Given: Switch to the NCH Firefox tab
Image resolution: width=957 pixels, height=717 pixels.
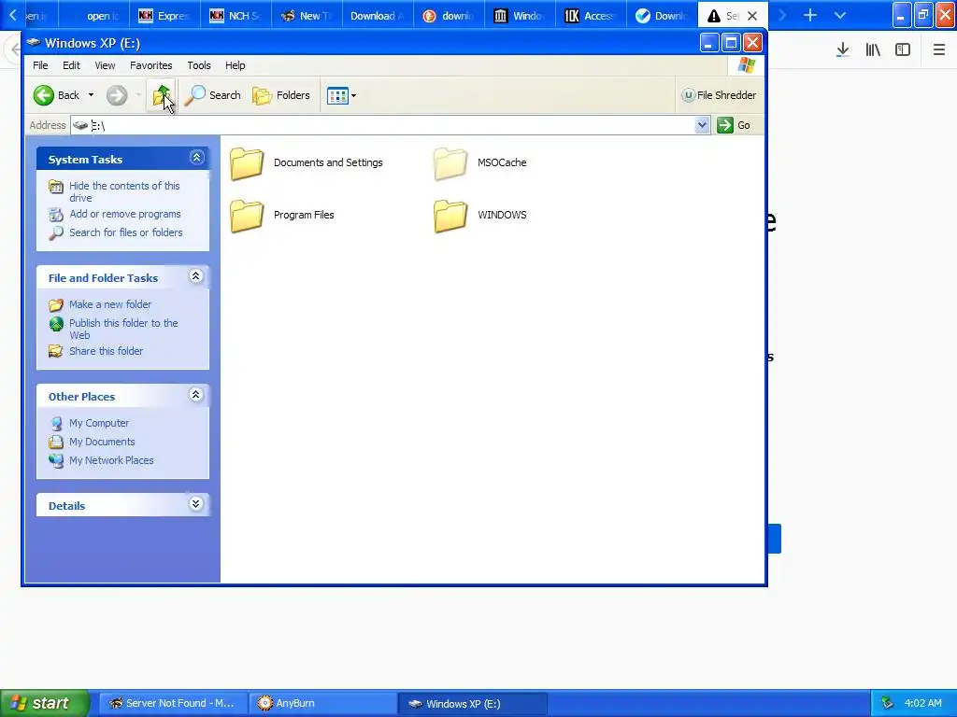Looking at the screenshot, I should click(x=236, y=16).
